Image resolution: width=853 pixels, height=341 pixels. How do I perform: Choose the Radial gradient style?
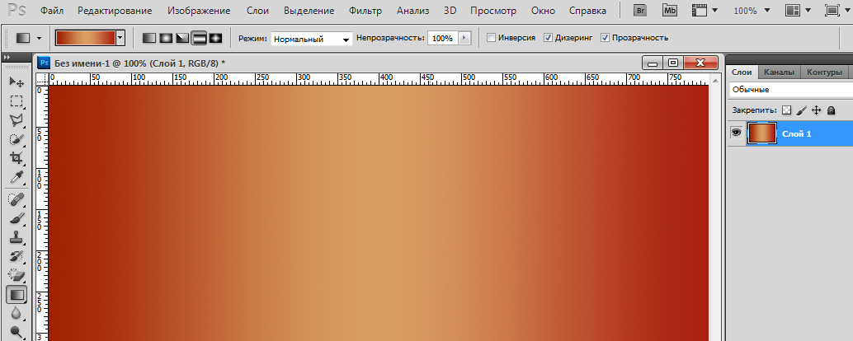[x=165, y=38]
